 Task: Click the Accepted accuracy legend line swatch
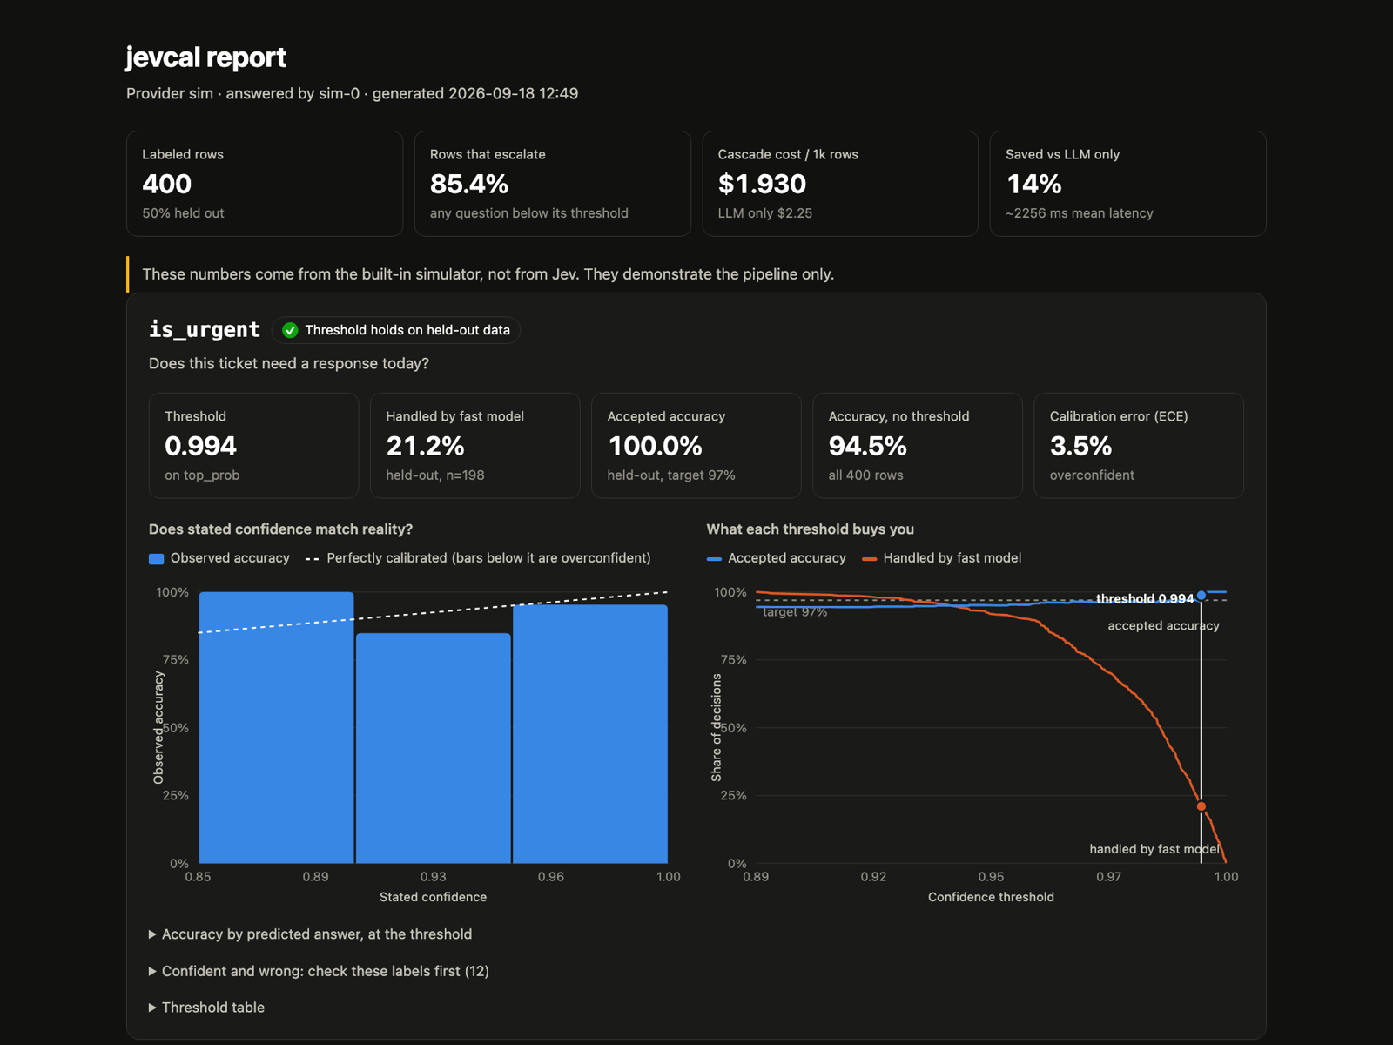[x=714, y=558]
